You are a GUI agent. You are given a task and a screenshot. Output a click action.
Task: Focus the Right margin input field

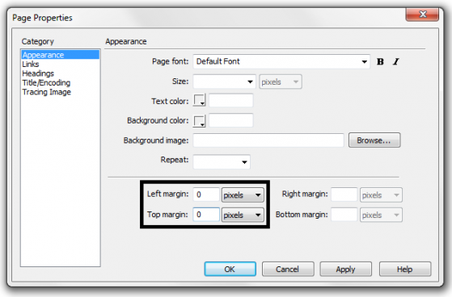pos(344,195)
